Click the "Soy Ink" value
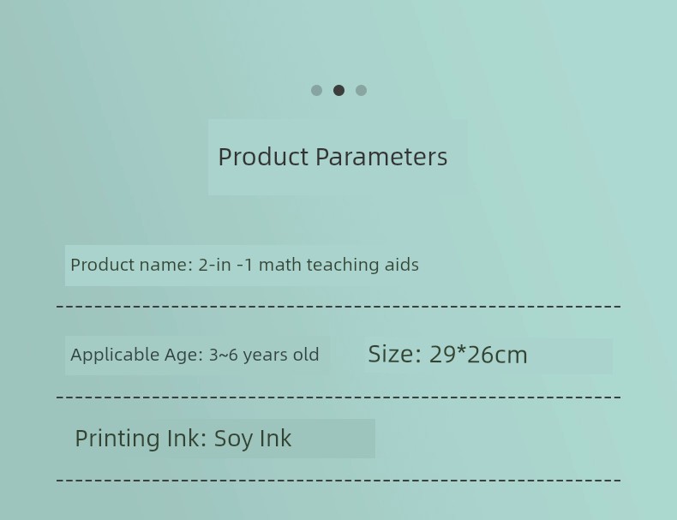Viewport: 677px width, 520px height. point(253,439)
